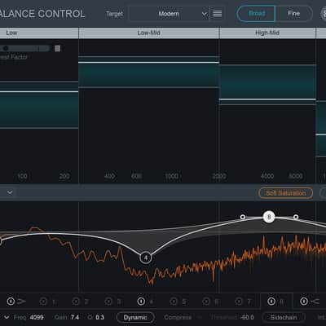This screenshot has height=326, width=326.
Task: Select the Low-Mid band header
Action: 149,33
